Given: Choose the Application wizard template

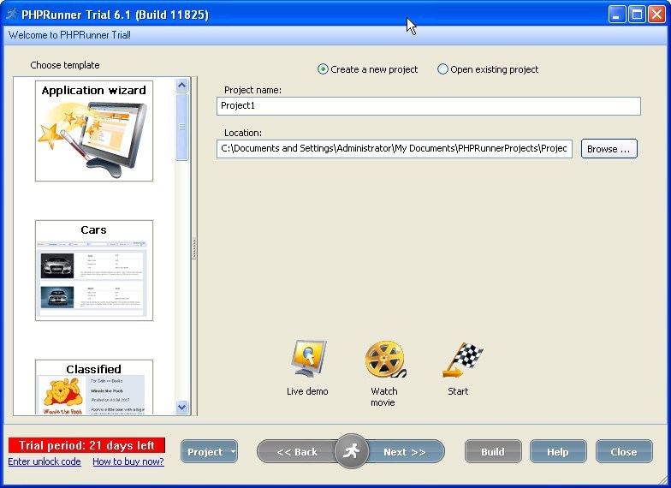Looking at the screenshot, I should [94, 131].
